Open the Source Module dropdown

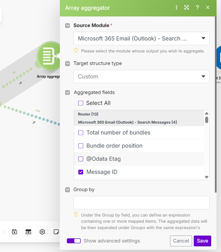(x=141, y=39)
